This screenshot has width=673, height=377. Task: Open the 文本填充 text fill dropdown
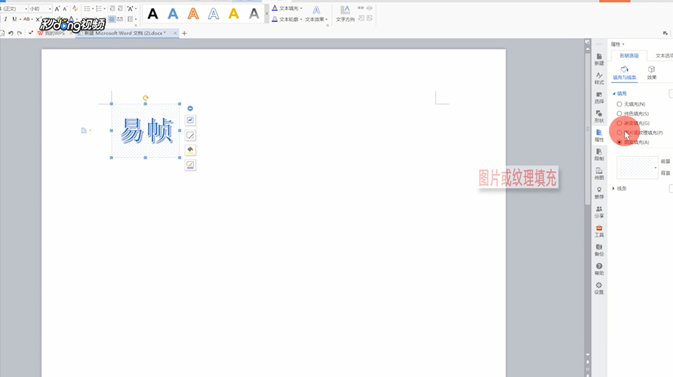(x=287, y=8)
